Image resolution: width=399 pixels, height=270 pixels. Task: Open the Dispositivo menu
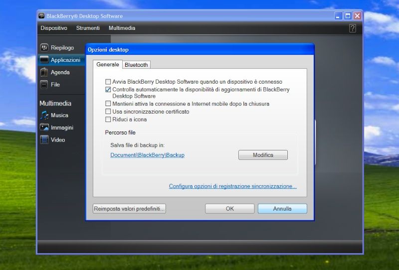pyautogui.click(x=54, y=28)
